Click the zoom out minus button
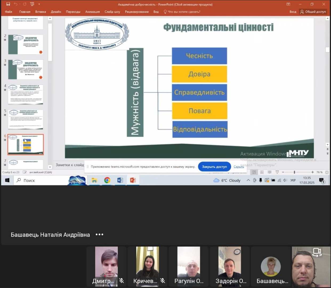The image size is (331, 288). [x=283, y=172]
